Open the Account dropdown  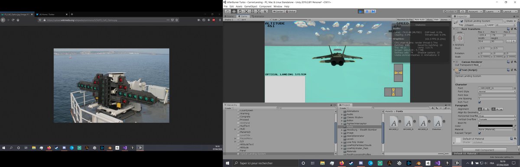(475, 12)
